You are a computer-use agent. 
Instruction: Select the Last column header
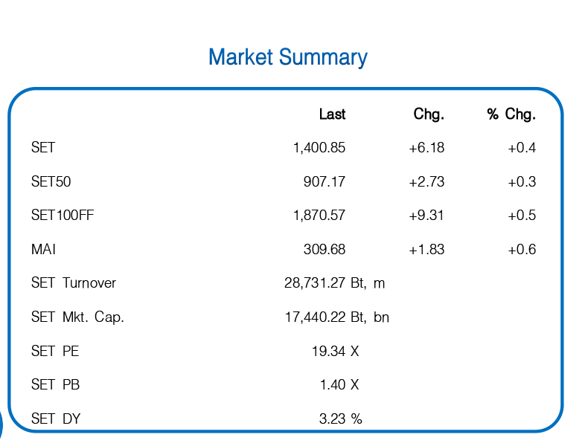[x=332, y=114]
